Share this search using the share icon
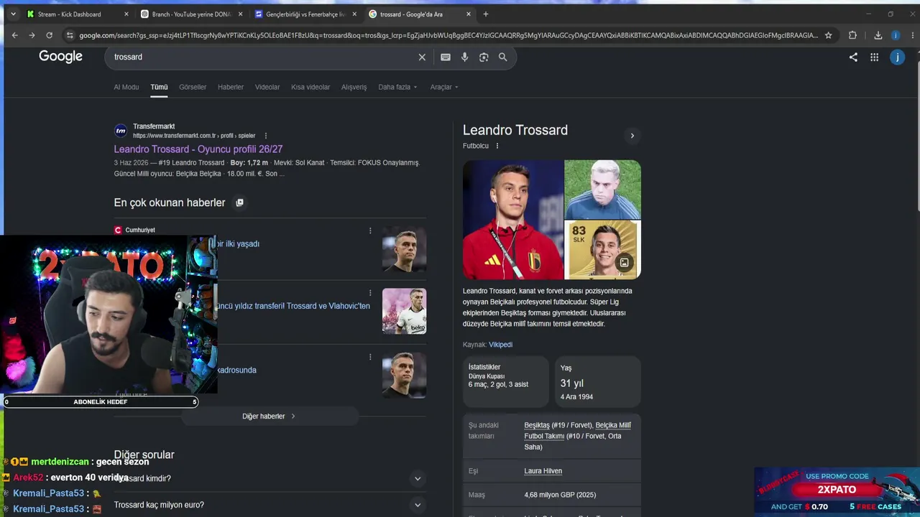920x517 pixels. point(853,57)
